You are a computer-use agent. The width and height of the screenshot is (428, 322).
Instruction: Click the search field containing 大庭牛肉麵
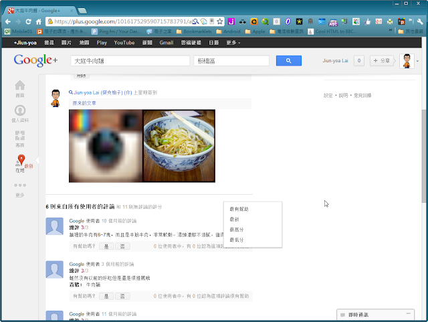pyautogui.click(x=130, y=61)
